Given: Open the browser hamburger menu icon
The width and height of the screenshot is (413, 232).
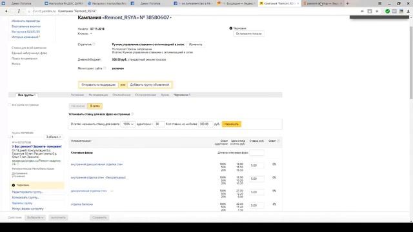Looking at the screenshot, I should pos(379,3).
